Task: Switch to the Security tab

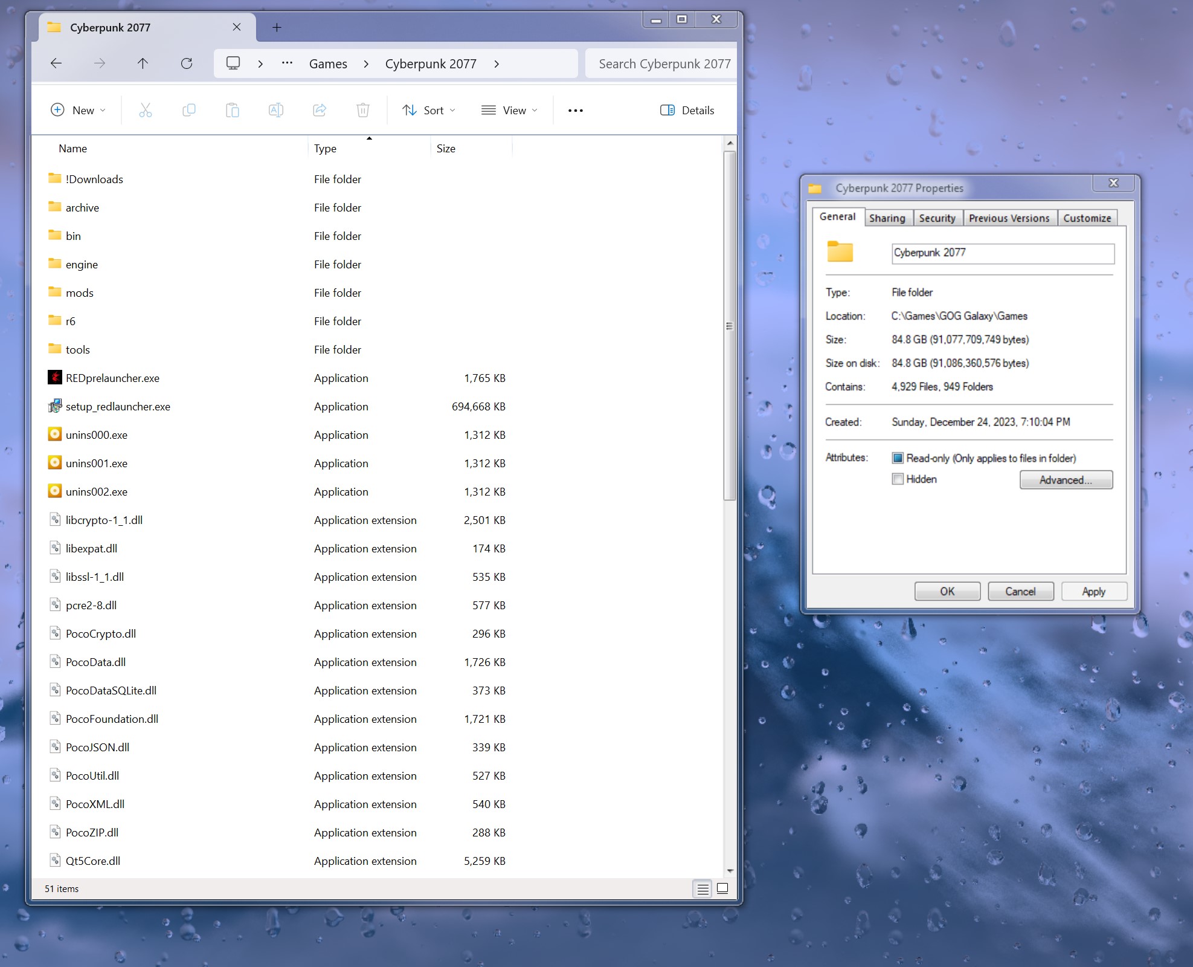Action: (x=937, y=218)
